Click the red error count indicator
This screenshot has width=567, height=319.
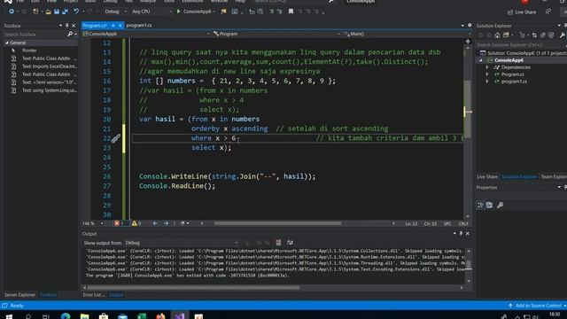coord(119,223)
